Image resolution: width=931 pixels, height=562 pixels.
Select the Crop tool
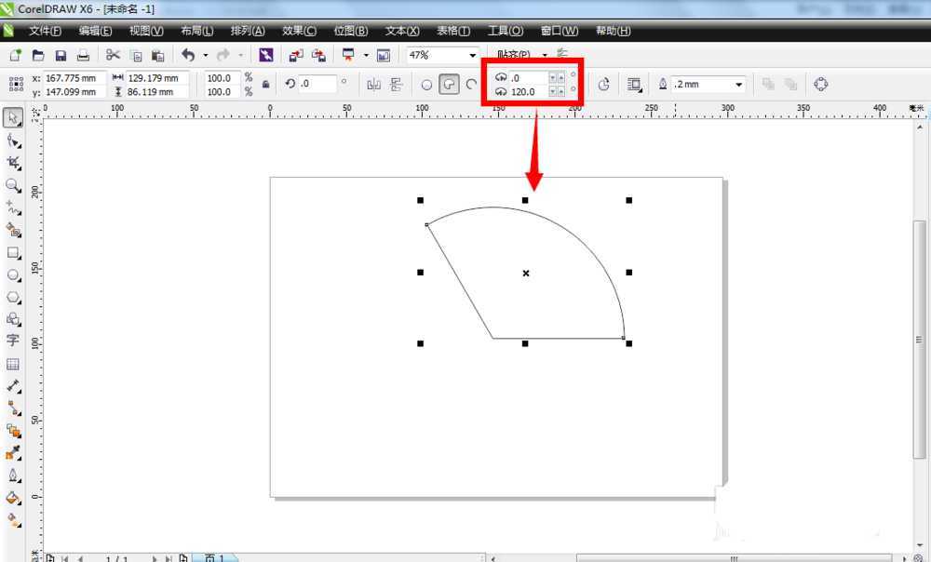click(13, 163)
